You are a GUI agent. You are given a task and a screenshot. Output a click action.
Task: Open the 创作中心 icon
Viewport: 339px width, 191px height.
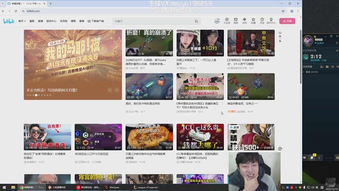271,21
